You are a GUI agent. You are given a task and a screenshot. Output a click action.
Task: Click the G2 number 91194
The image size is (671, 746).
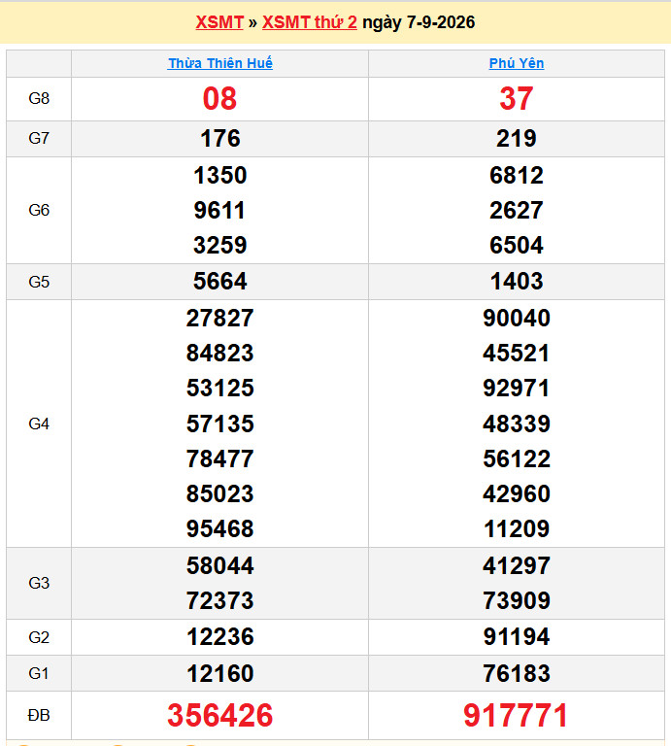pos(517,636)
